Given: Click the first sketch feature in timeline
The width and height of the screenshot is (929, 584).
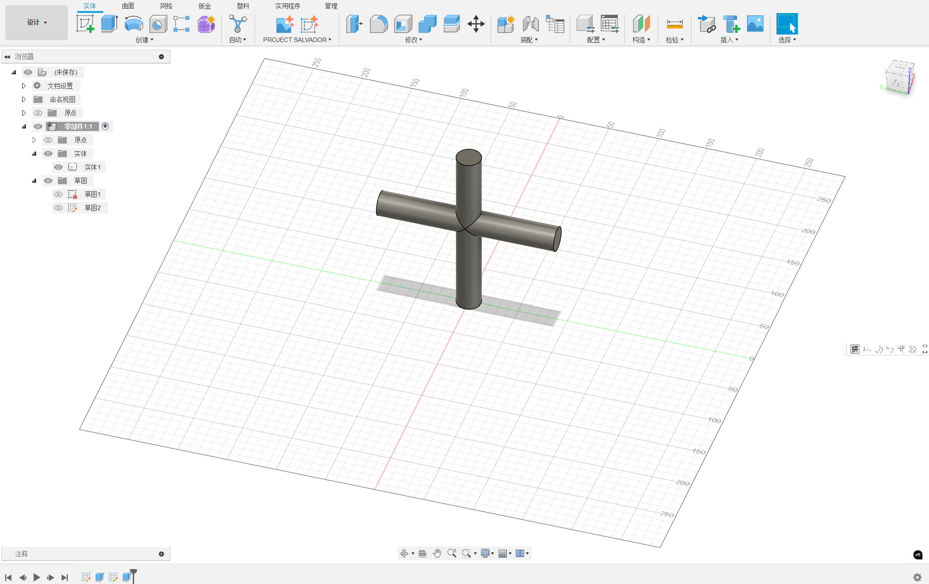Looking at the screenshot, I should click(86, 577).
